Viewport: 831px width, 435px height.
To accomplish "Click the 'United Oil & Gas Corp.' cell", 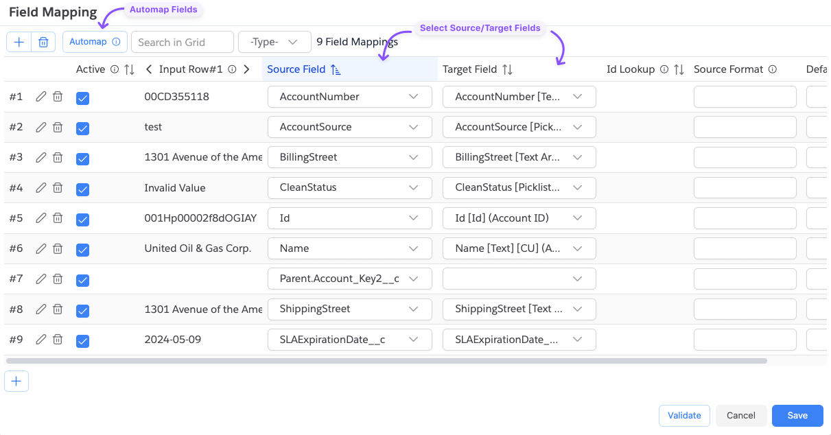I will point(198,248).
